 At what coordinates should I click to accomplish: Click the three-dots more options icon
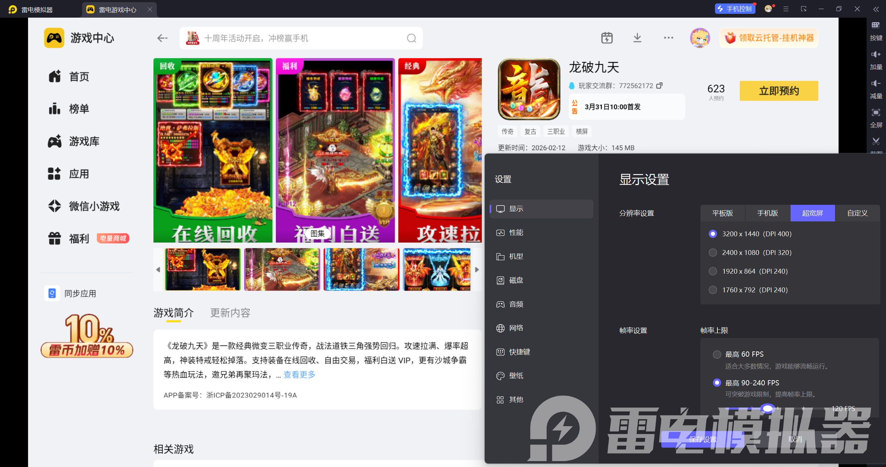click(x=668, y=38)
